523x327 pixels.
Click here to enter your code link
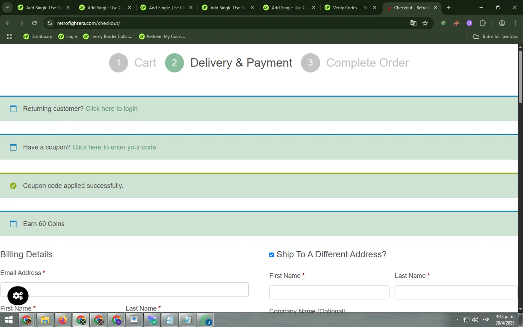[114, 147]
